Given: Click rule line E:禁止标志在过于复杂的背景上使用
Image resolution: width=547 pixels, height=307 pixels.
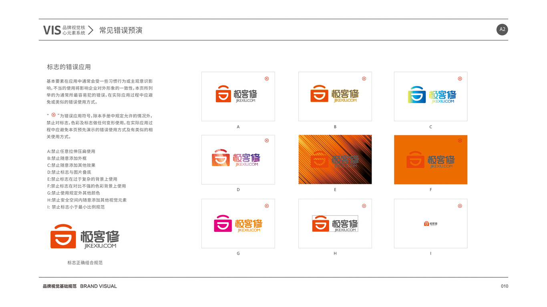Looking at the screenshot, I should point(82,179).
